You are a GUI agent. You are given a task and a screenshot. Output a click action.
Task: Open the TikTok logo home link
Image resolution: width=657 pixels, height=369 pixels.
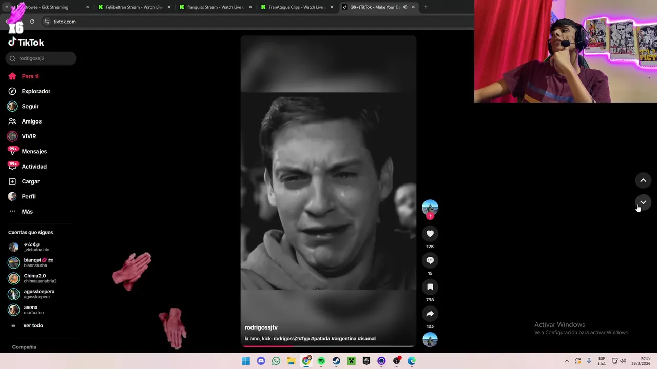point(26,42)
